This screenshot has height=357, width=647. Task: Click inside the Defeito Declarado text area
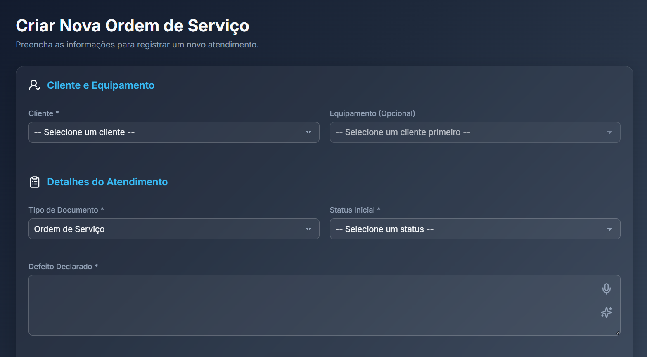[x=325, y=305]
